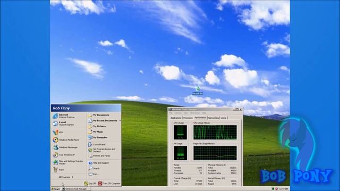Open Task Manager Shut Down menu

(x=195, y=113)
